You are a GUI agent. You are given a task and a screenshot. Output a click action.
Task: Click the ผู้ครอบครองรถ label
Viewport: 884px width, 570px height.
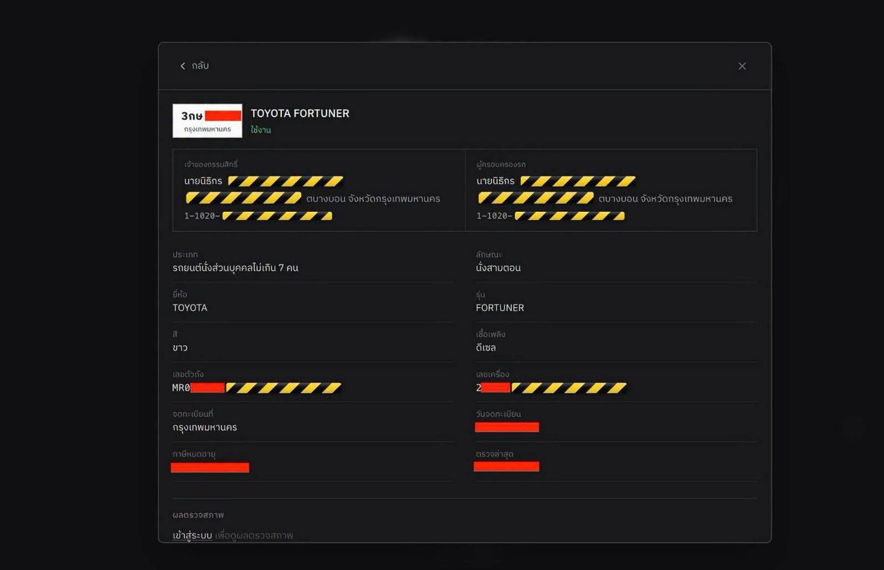(501, 164)
